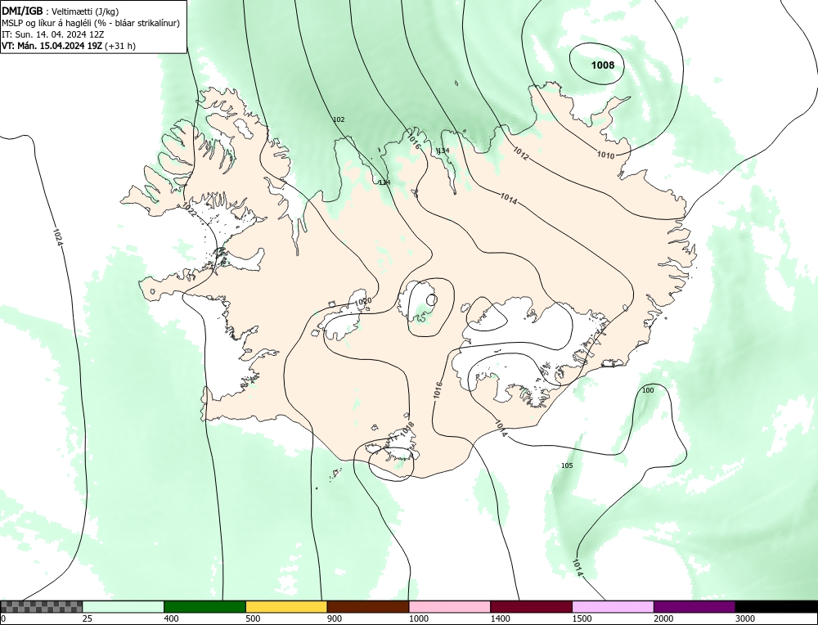This screenshot has width=818, height=625.
Task: Click the grey checkered legend swatch
Action: [x=41, y=606]
